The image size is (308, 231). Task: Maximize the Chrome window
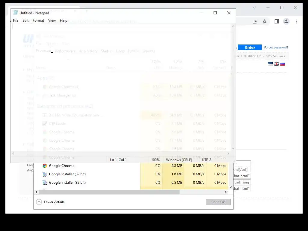point(282,8)
